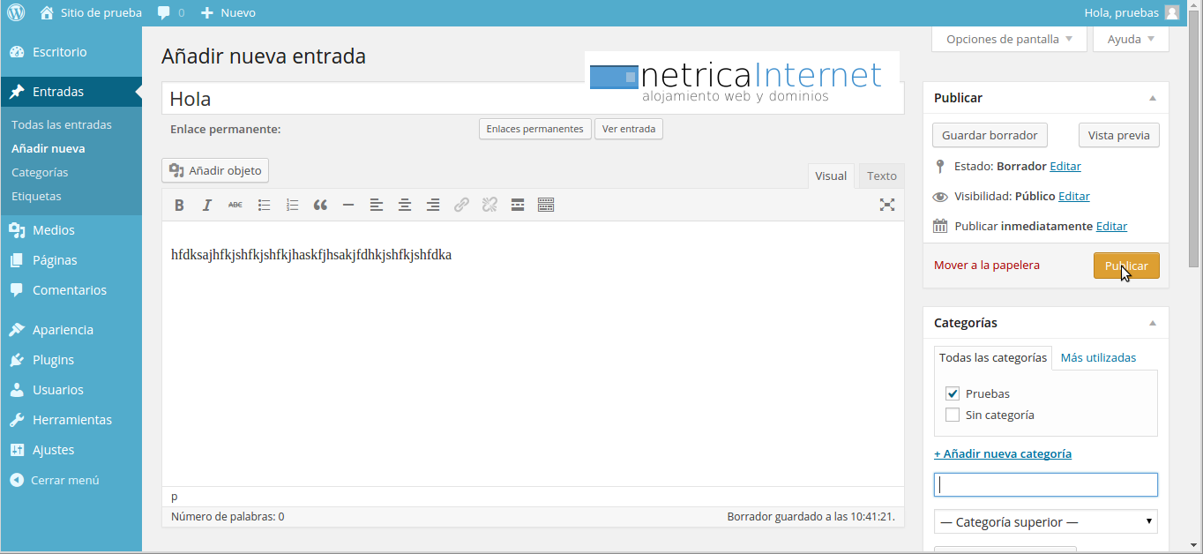Toggle italic formatting in editor
The image size is (1203, 554).
point(207,205)
